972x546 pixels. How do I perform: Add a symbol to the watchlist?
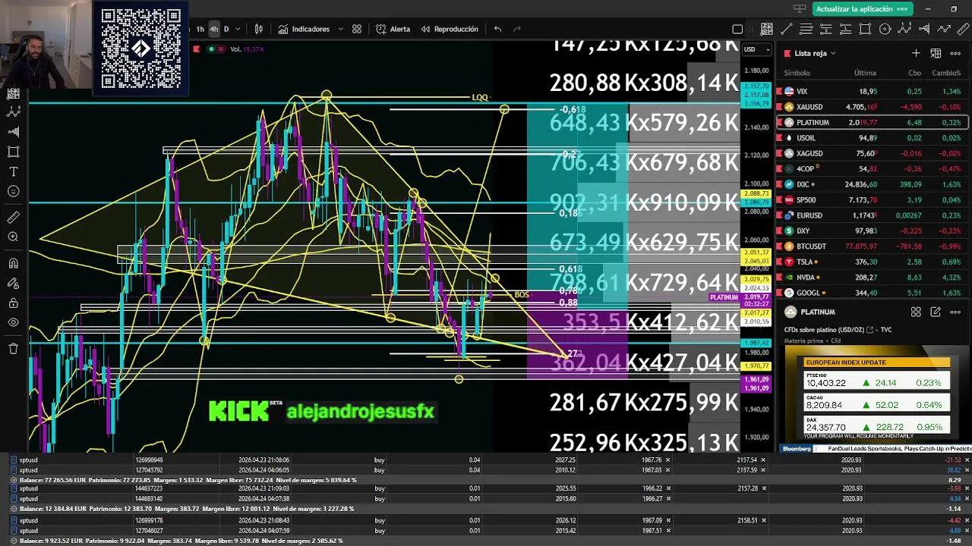point(916,53)
